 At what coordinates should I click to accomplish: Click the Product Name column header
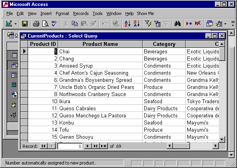pos(100,44)
